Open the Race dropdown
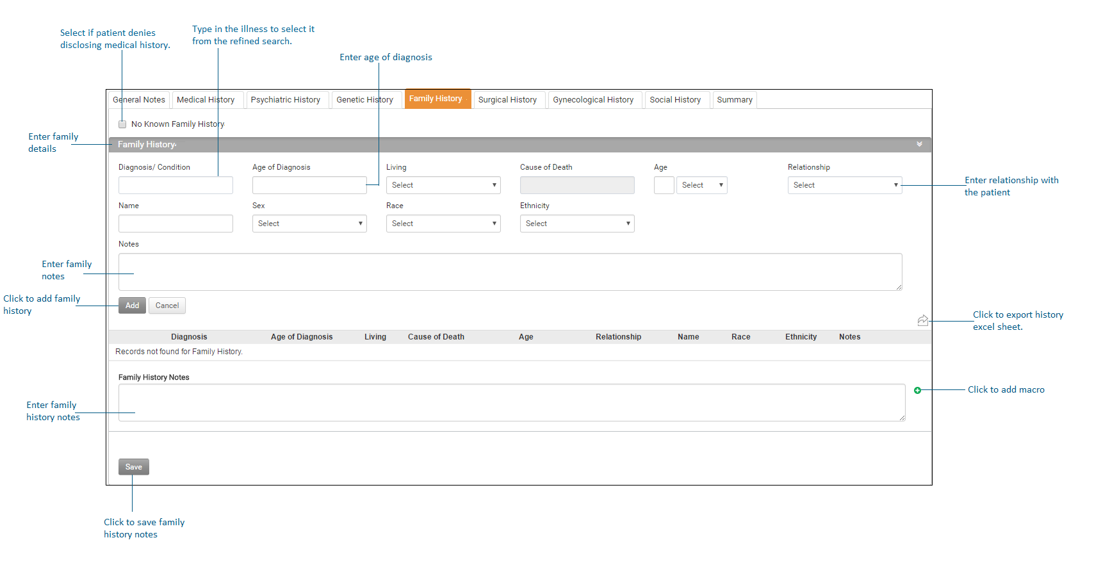 [x=443, y=224]
